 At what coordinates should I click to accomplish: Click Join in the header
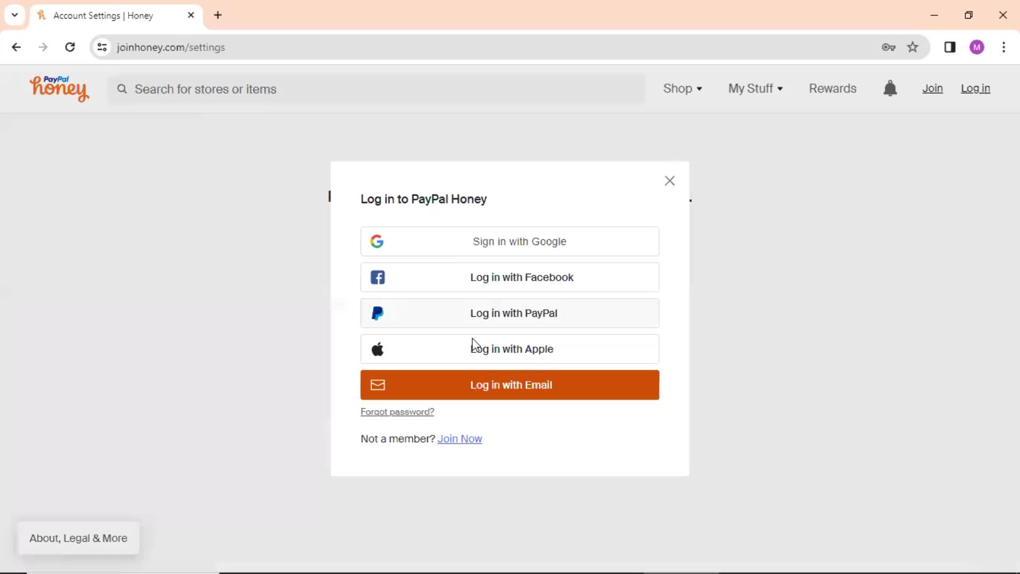click(x=932, y=89)
